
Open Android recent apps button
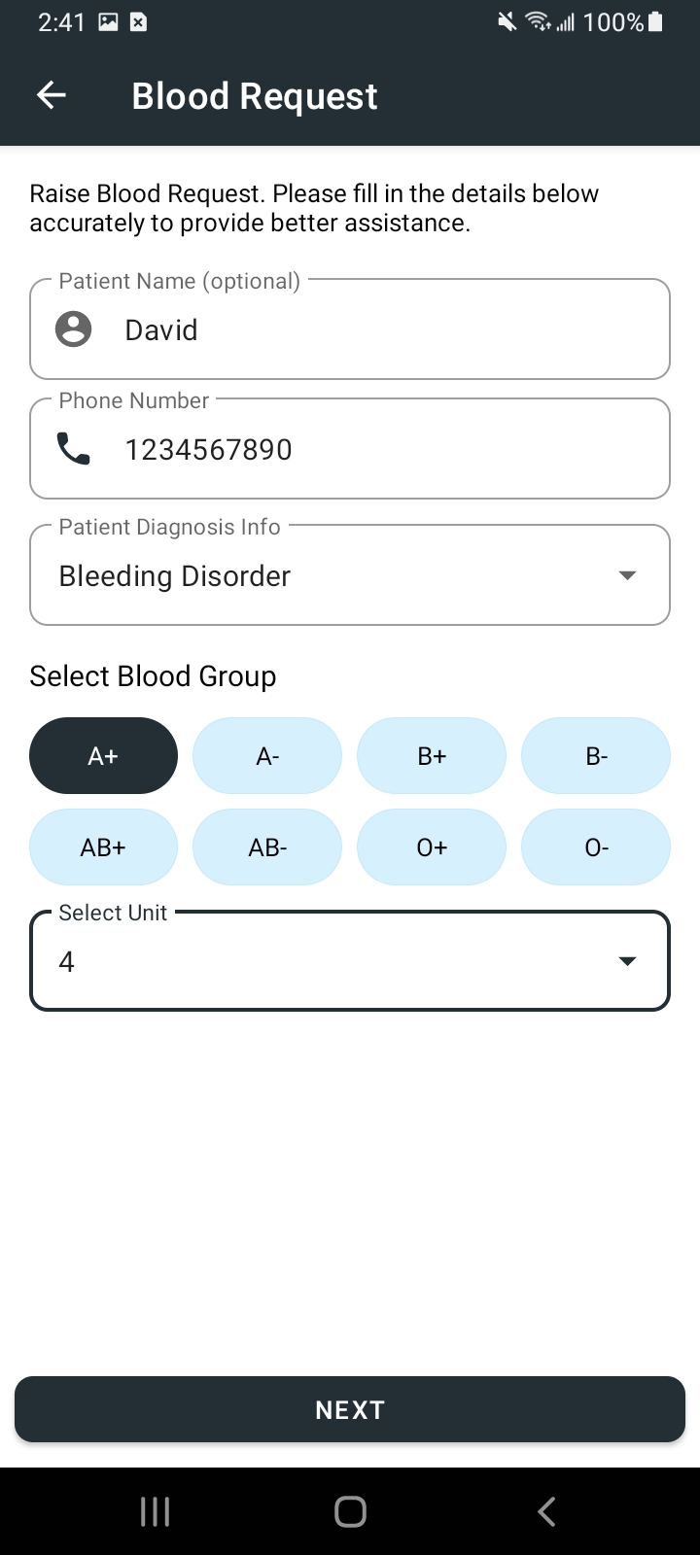[156, 1511]
